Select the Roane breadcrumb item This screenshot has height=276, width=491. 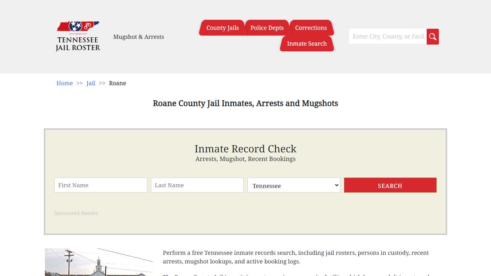118,83
